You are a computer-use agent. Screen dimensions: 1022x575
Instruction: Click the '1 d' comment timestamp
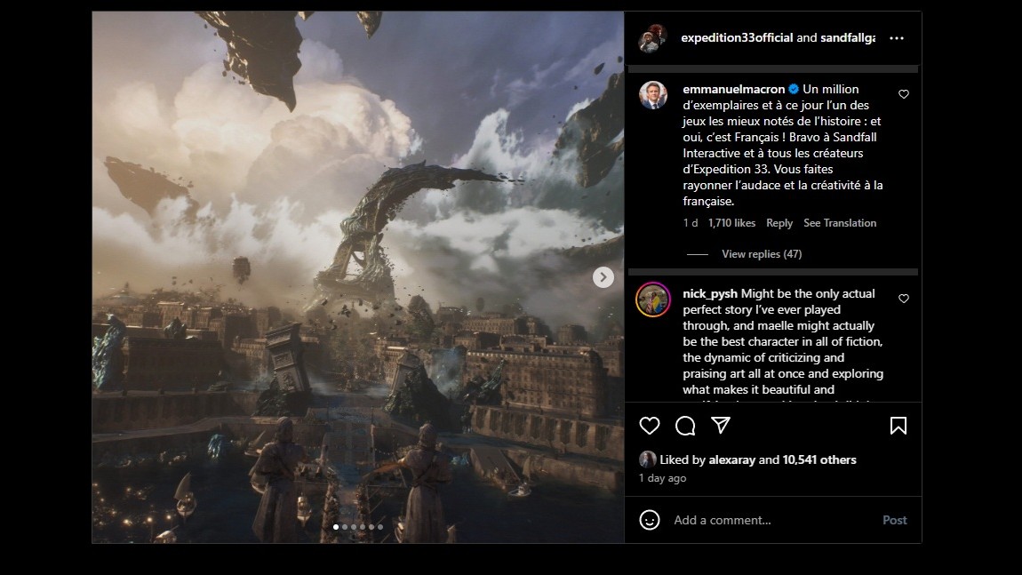tap(691, 223)
